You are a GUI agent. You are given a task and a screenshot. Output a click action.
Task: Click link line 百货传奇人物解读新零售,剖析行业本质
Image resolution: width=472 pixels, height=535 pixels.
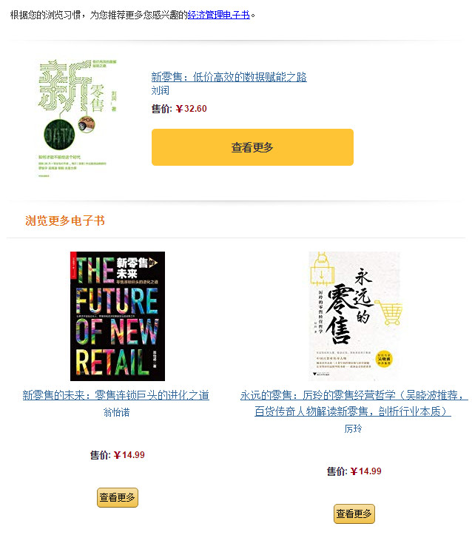click(353, 411)
